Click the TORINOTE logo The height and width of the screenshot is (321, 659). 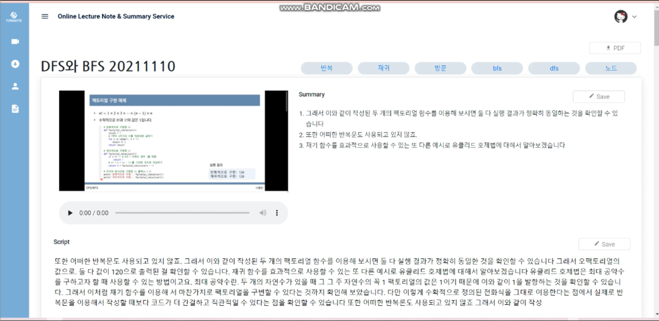14,15
